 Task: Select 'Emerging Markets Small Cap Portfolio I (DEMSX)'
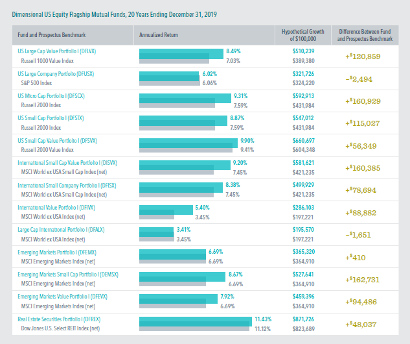pos(68,275)
